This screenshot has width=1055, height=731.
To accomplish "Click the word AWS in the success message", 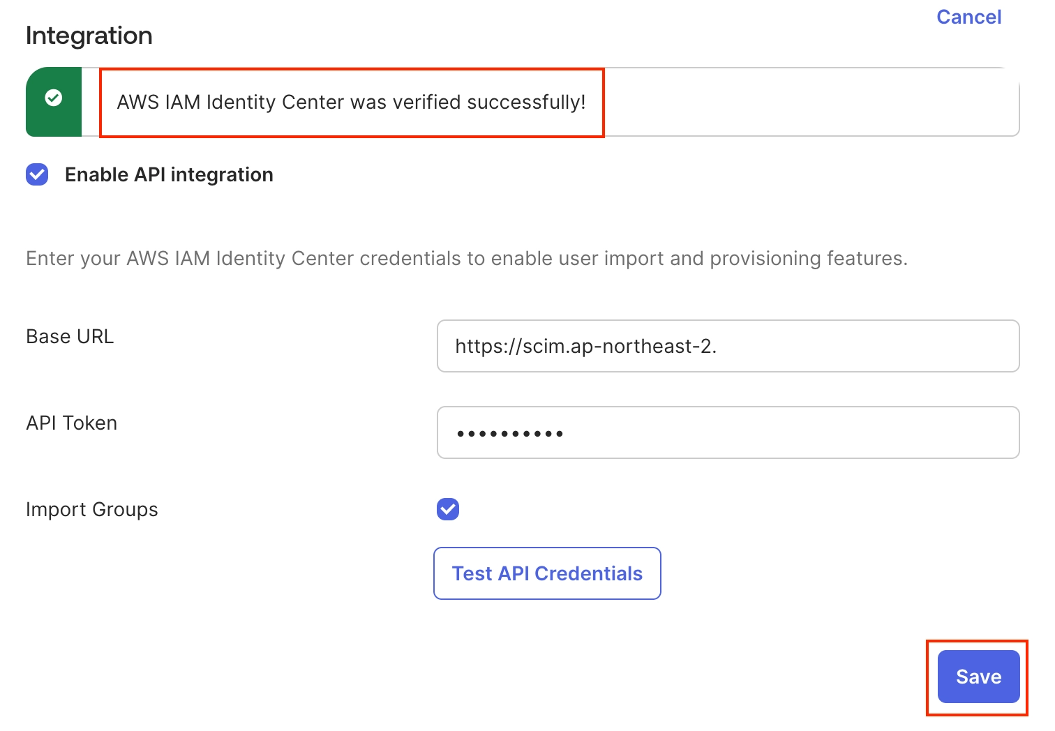I will (x=138, y=103).
